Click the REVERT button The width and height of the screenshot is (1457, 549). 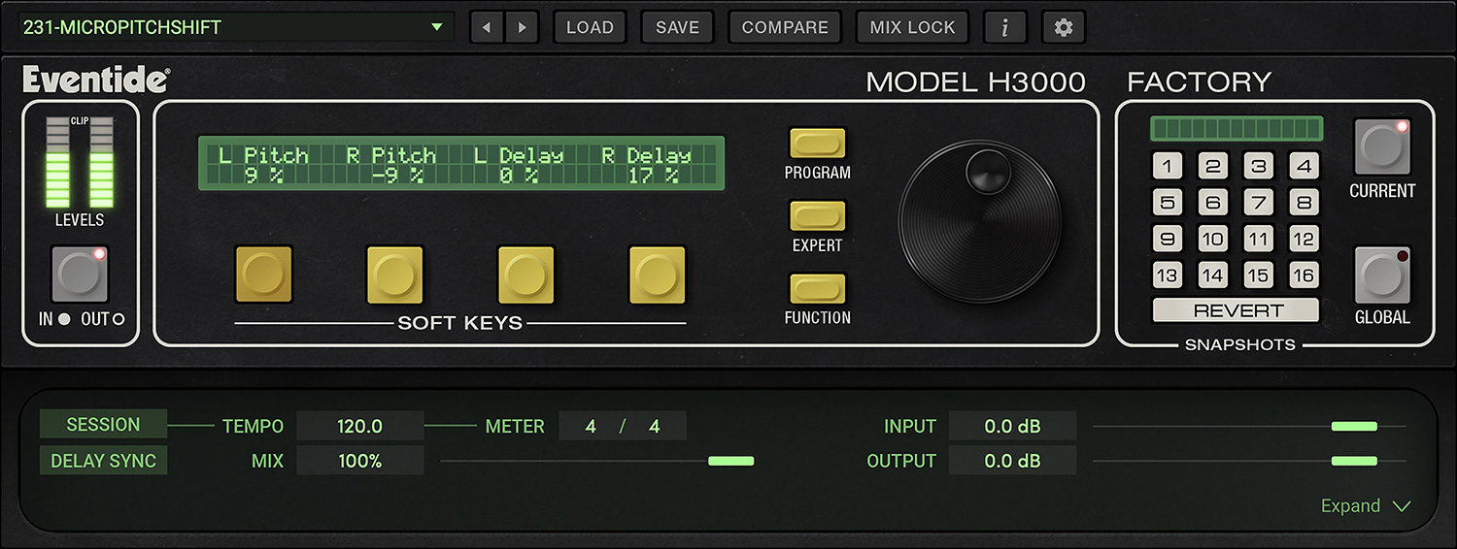pyautogui.click(x=1236, y=310)
